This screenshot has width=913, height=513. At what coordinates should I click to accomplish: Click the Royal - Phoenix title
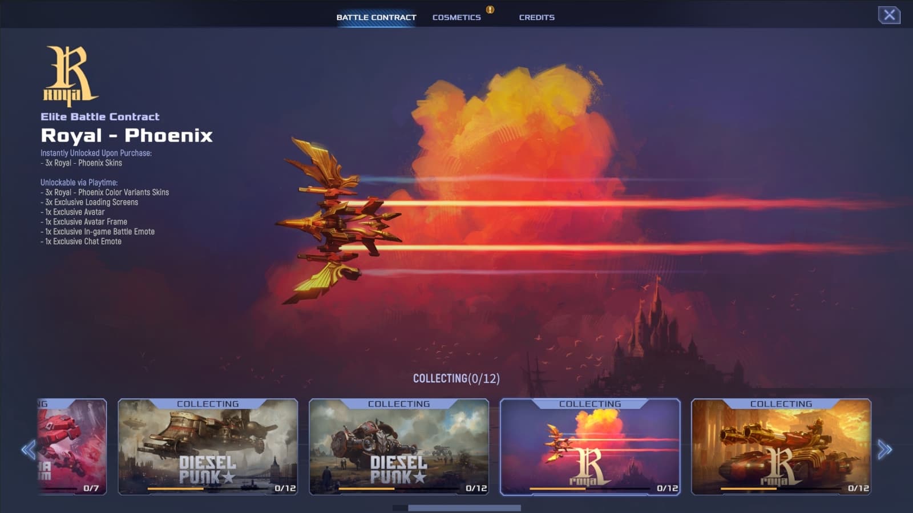[x=127, y=135]
